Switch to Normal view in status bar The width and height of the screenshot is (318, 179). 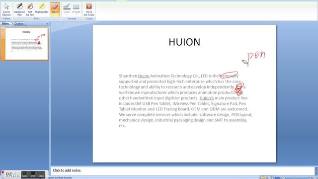click(263, 178)
